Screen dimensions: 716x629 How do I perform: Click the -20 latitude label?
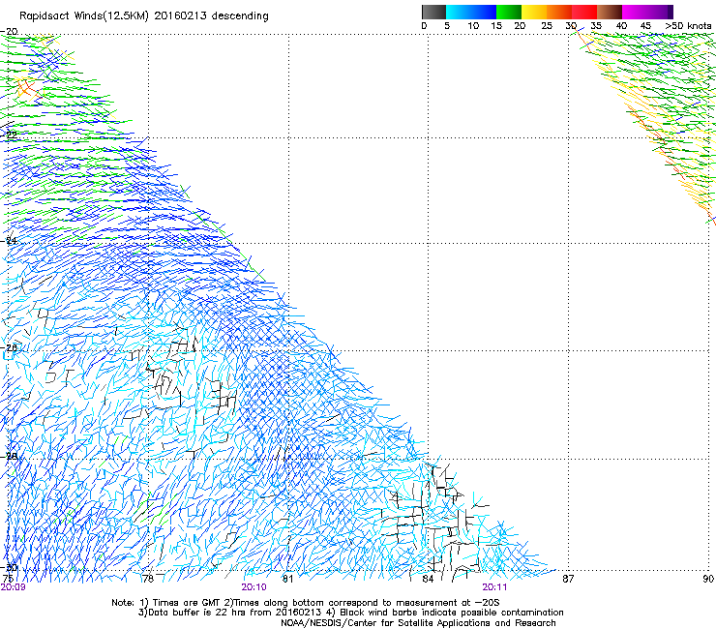(x=10, y=32)
